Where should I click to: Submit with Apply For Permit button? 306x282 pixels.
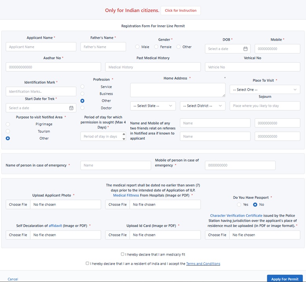click(284, 279)
